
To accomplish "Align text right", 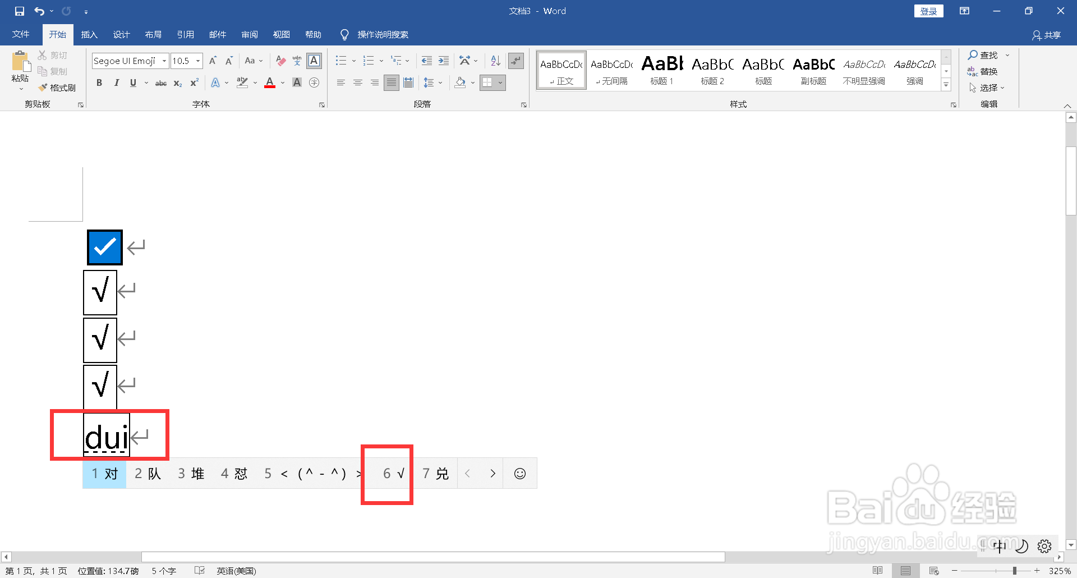I will pyautogui.click(x=374, y=82).
